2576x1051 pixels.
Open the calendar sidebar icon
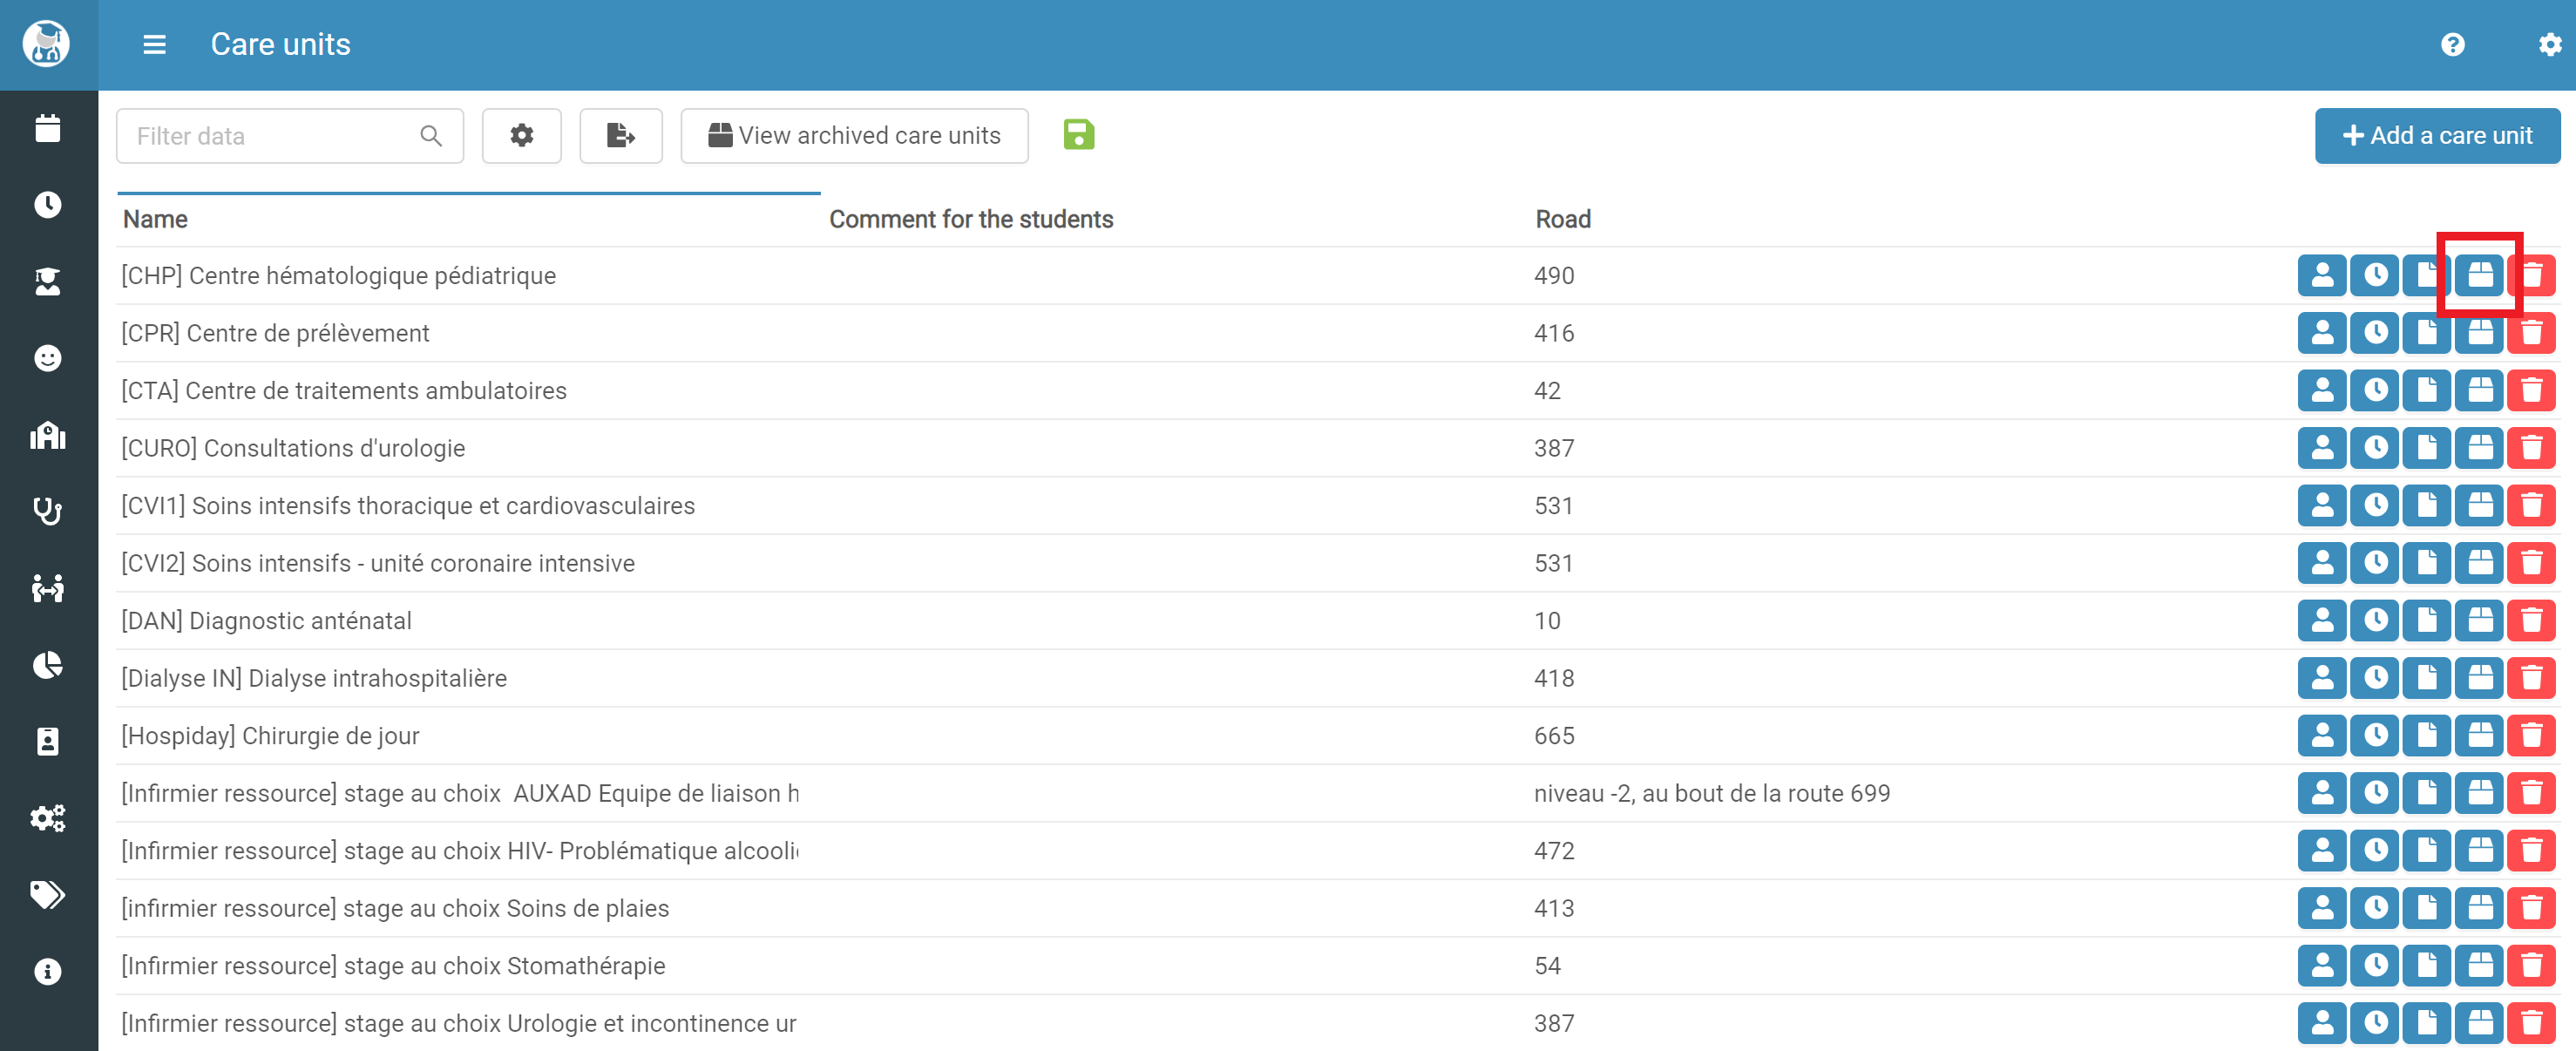pos(48,128)
